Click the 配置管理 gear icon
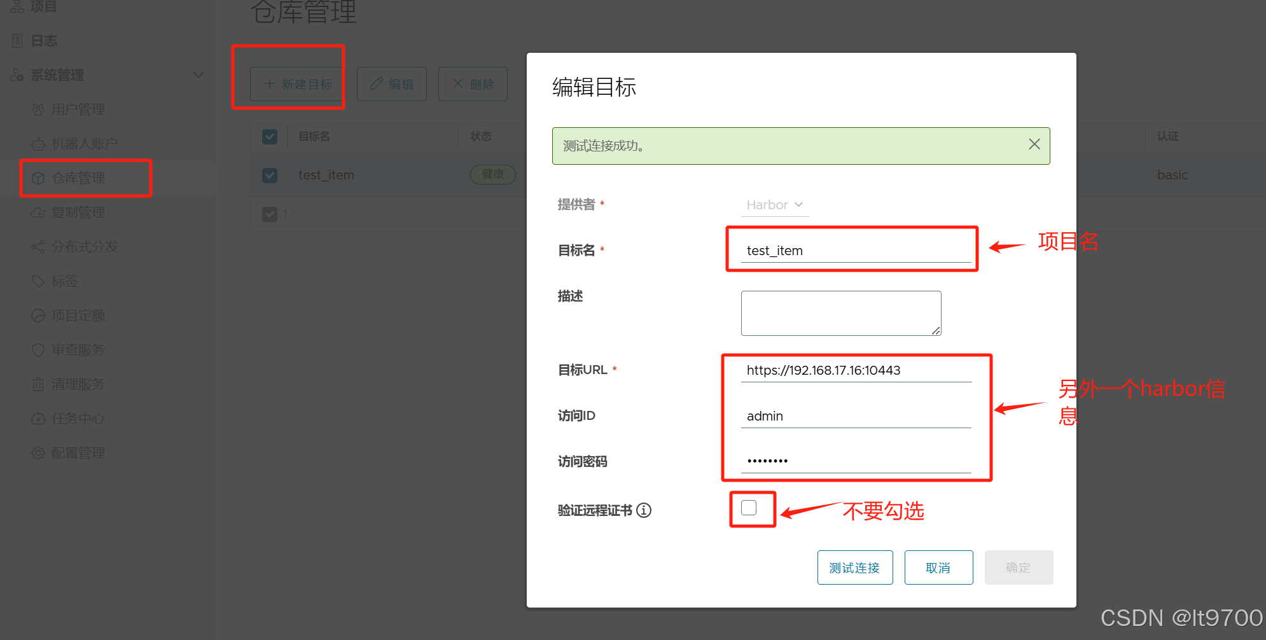Image resolution: width=1266 pixels, height=640 pixels. pyautogui.click(x=38, y=453)
